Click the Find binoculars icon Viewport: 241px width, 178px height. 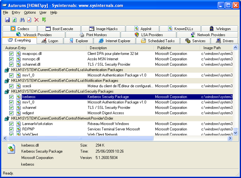point(22,20)
